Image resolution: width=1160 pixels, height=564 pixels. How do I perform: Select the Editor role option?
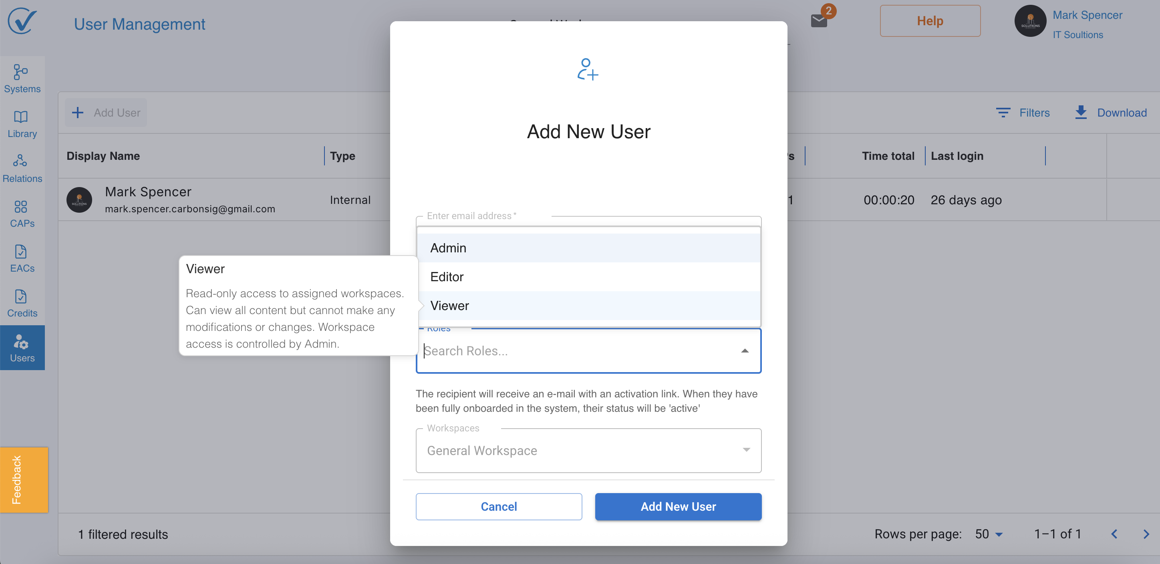[x=588, y=277]
